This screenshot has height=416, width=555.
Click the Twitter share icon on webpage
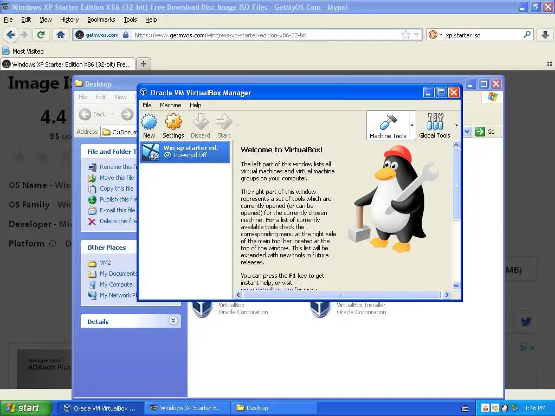click(x=526, y=321)
